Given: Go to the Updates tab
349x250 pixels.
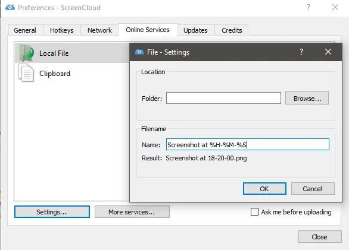Looking at the screenshot, I should [x=195, y=30].
